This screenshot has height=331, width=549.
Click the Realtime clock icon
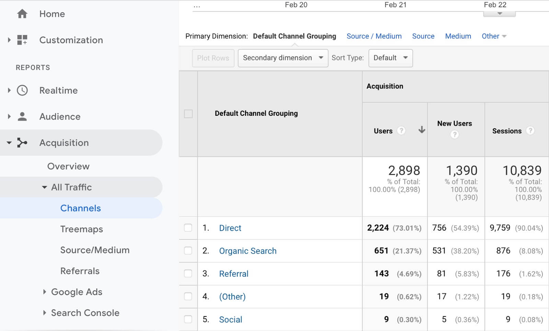[x=22, y=90]
